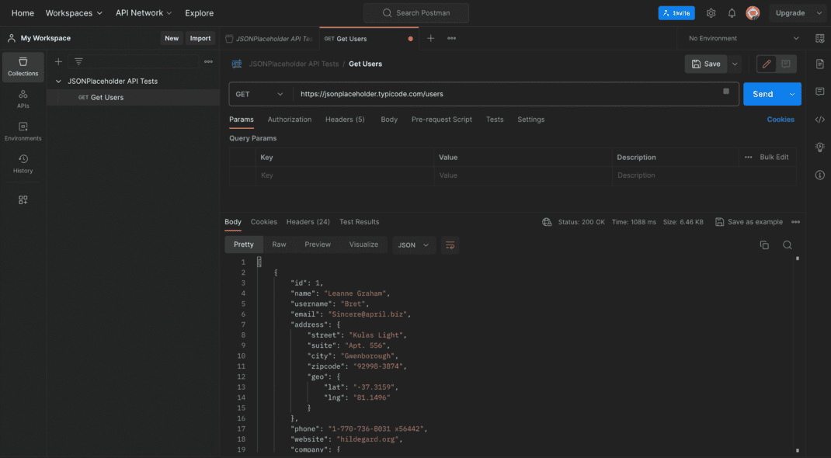Viewport: 831px width, 458px height.
Task: Open the No Environment dropdown
Action: pos(743,39)
